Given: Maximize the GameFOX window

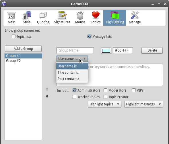Looking at the screenshot, I should 159,4.
